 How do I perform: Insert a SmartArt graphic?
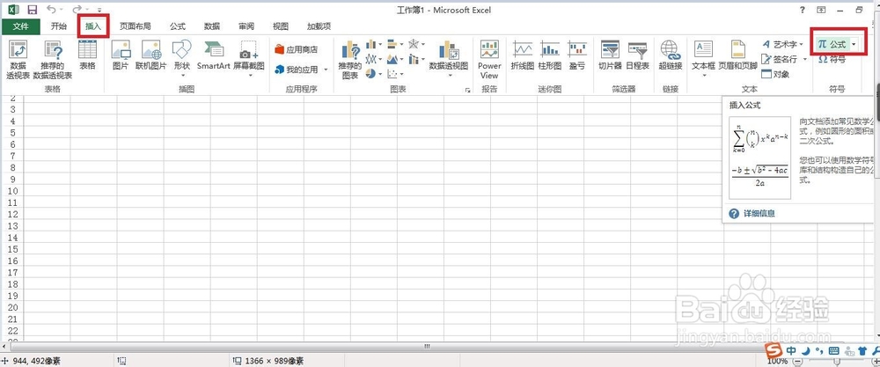213,55
